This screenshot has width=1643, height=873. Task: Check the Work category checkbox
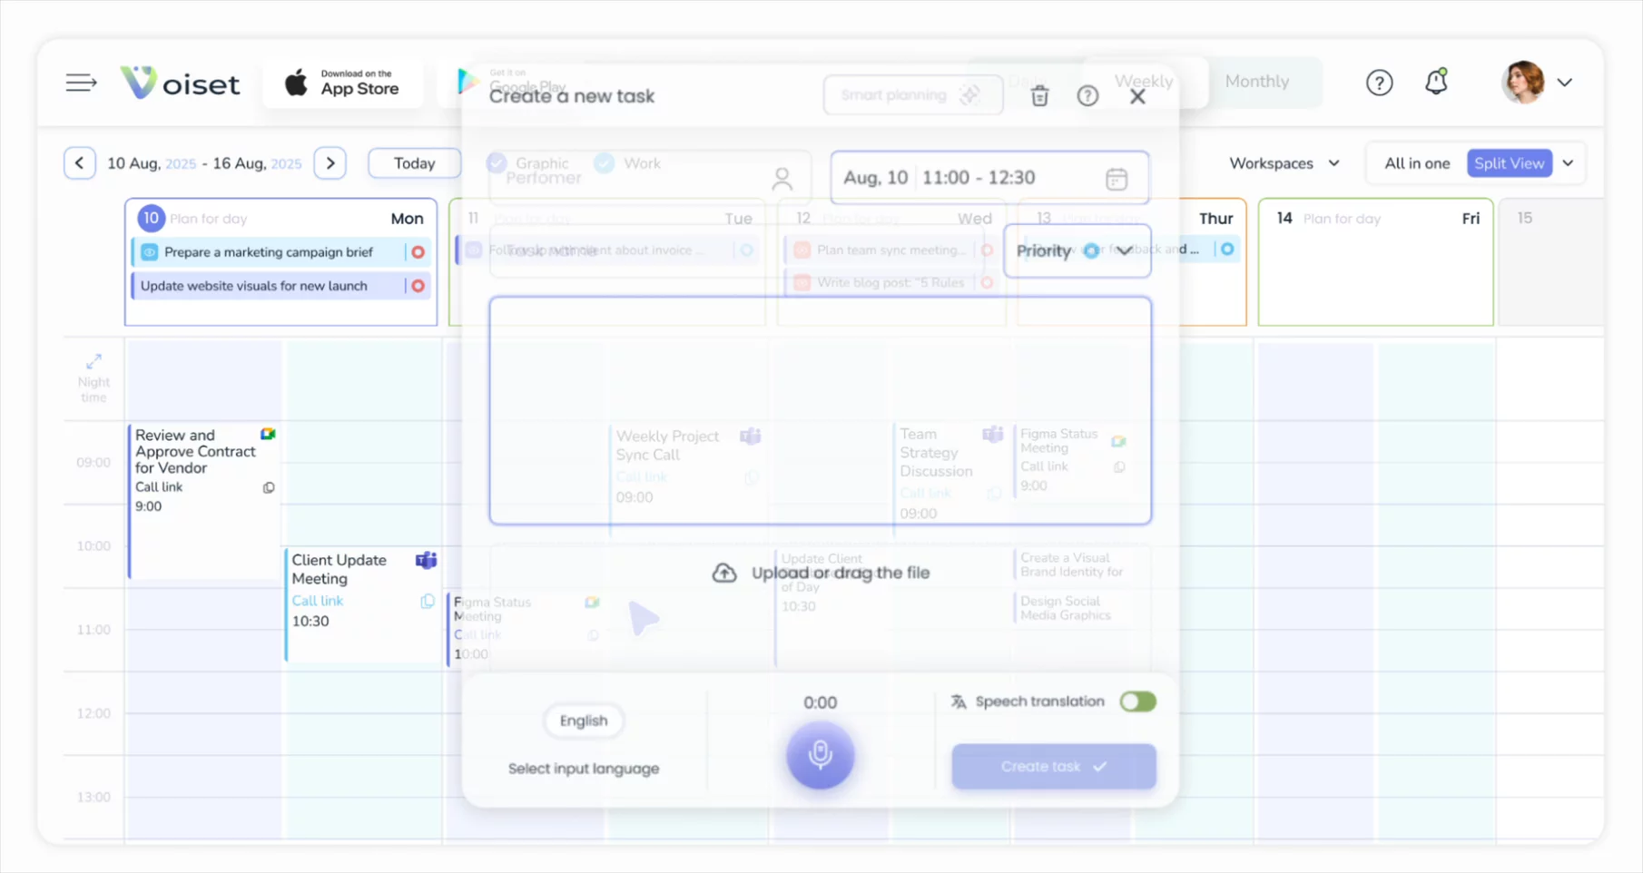(604, 162)
